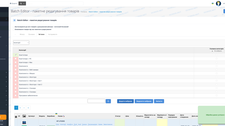Screen dimensions: 225x126
Task: Select main category radio for 'Комп'ютери > PC'
Action: (217, 59)
